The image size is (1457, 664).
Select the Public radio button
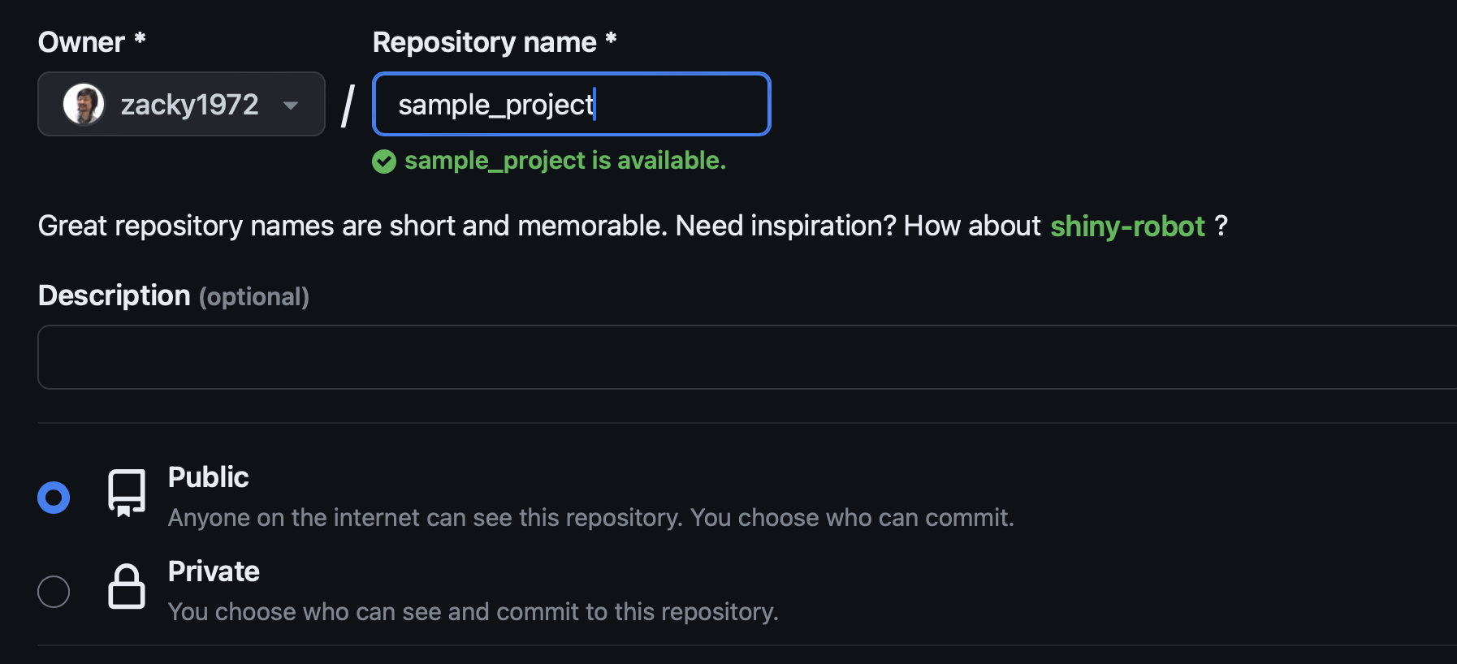[x=54, y=498]
